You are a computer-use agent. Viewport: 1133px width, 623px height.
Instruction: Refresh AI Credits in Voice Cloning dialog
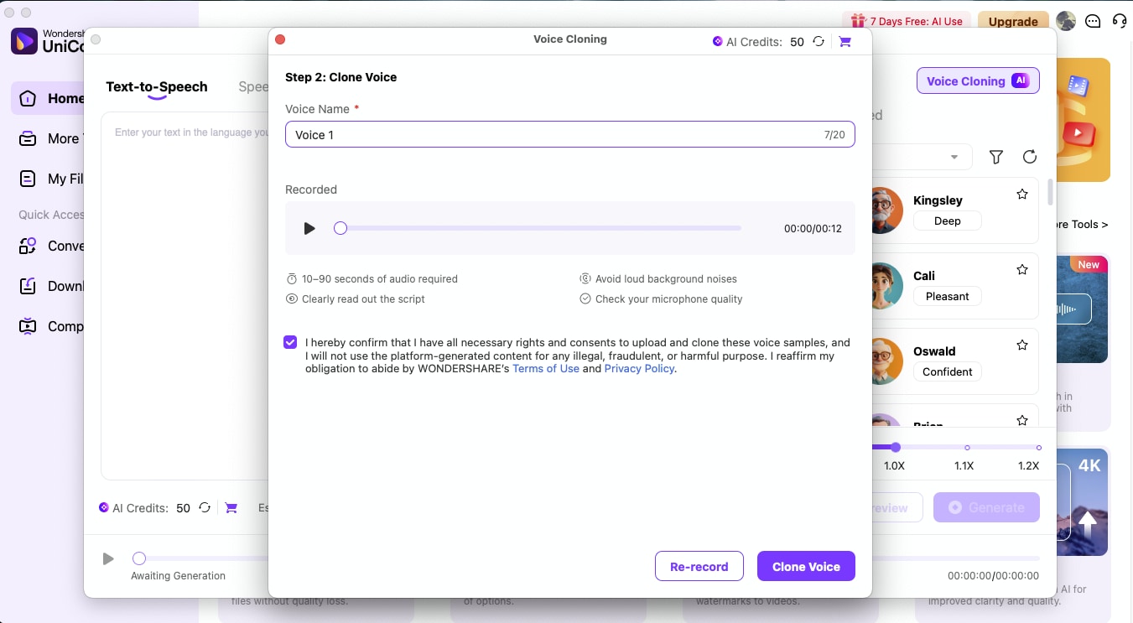(819, 42)
